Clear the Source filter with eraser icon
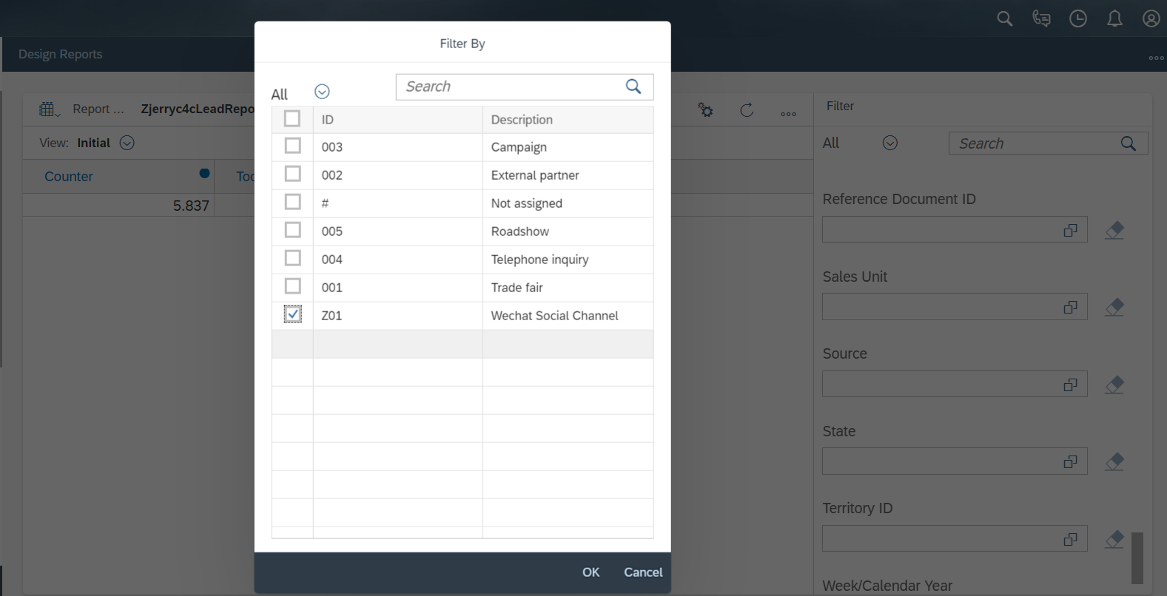 1114,385
